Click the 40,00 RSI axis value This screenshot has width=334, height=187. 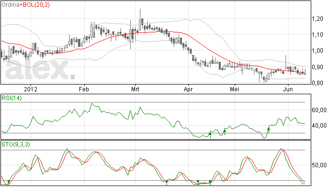319,126
